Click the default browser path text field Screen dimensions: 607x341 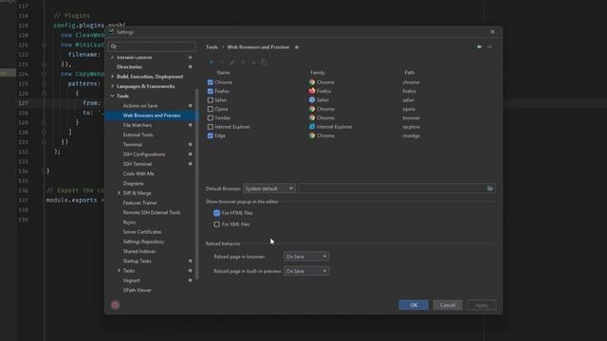coord(392,188)
